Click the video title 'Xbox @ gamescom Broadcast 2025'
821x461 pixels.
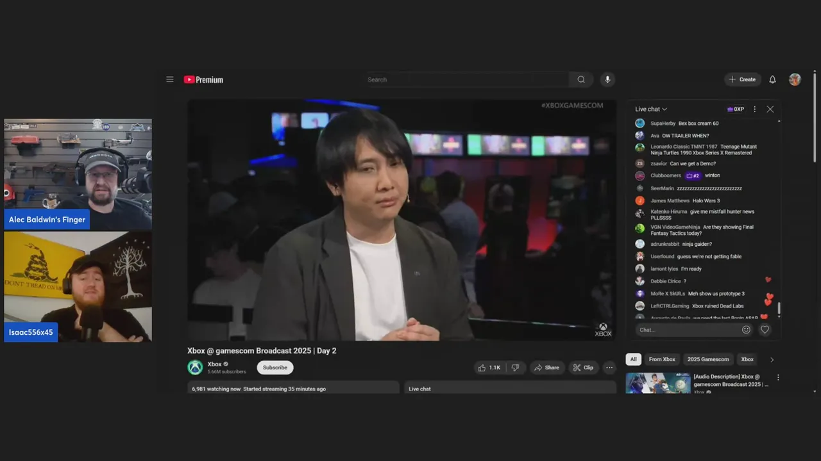pos(262,351)
